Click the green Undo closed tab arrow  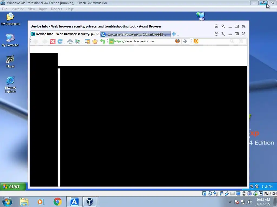pyautogui.click(x=103, y=42)
